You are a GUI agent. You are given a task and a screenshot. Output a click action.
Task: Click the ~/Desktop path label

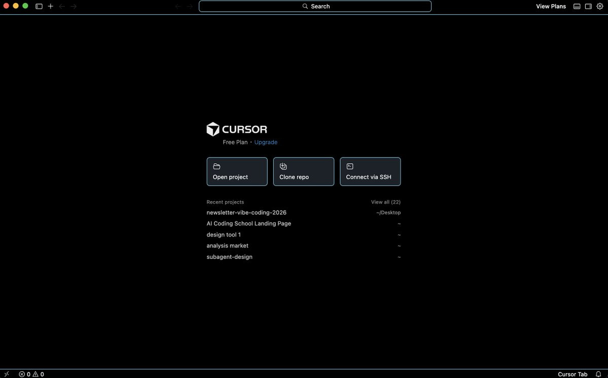(388, 213)
